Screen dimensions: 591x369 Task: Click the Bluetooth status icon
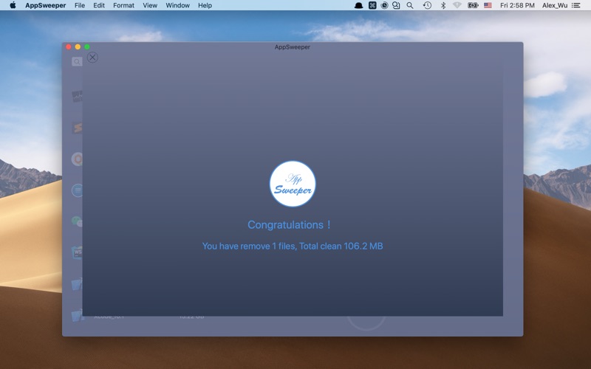pyautogui.click(x=443, y=5)
